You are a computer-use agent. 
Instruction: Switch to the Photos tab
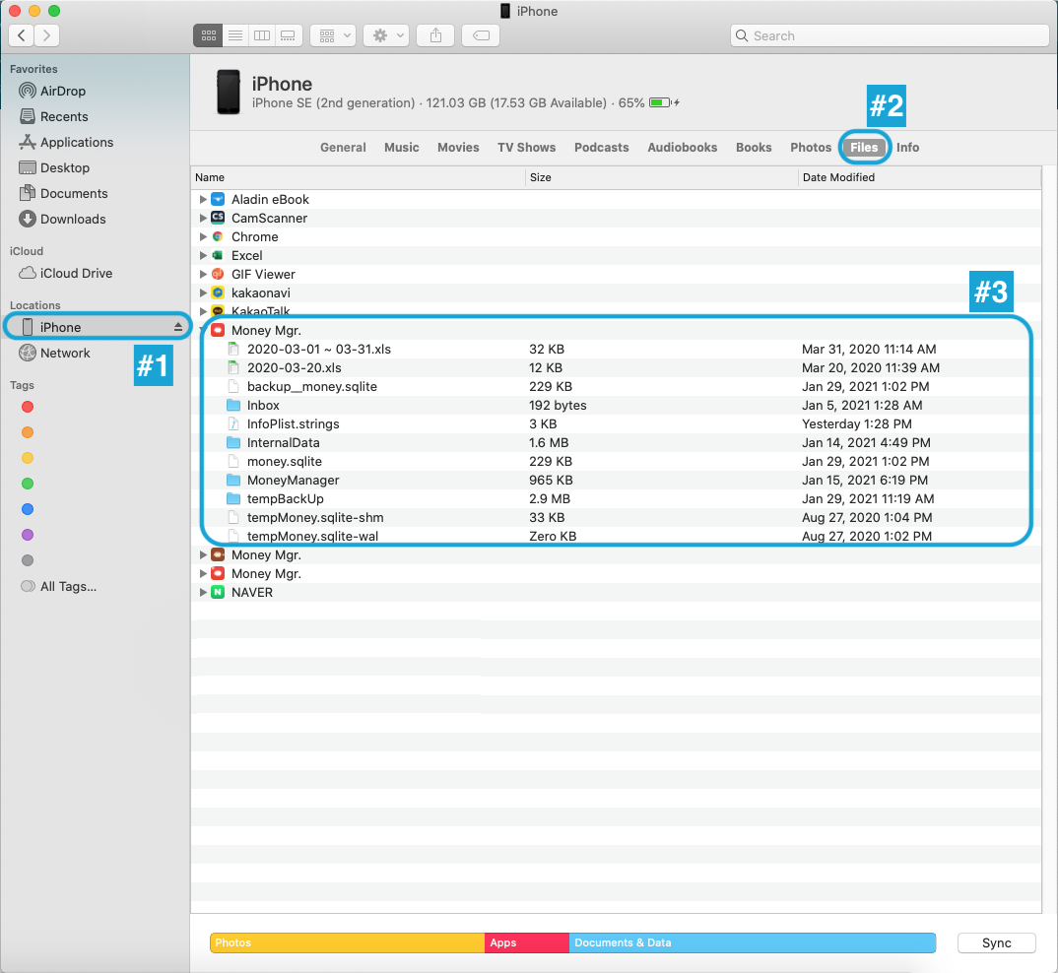(x=810, y=147)
